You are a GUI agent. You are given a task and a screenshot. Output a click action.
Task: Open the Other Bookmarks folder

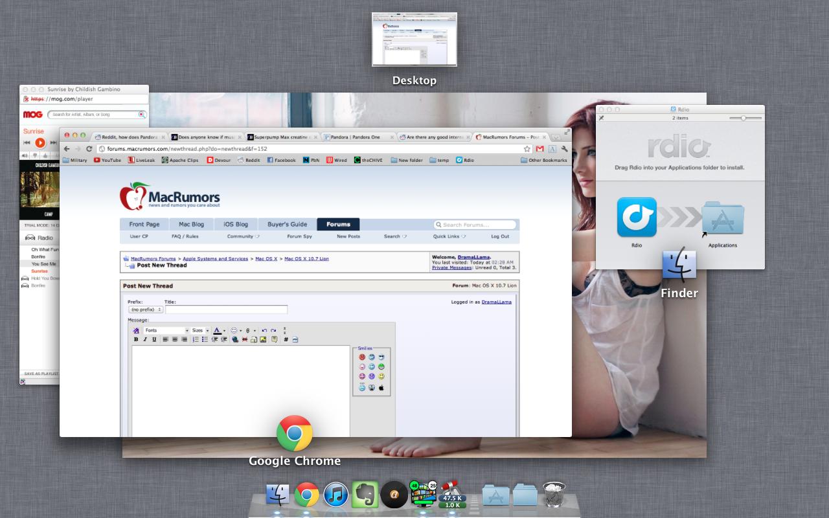pos(543,160)
